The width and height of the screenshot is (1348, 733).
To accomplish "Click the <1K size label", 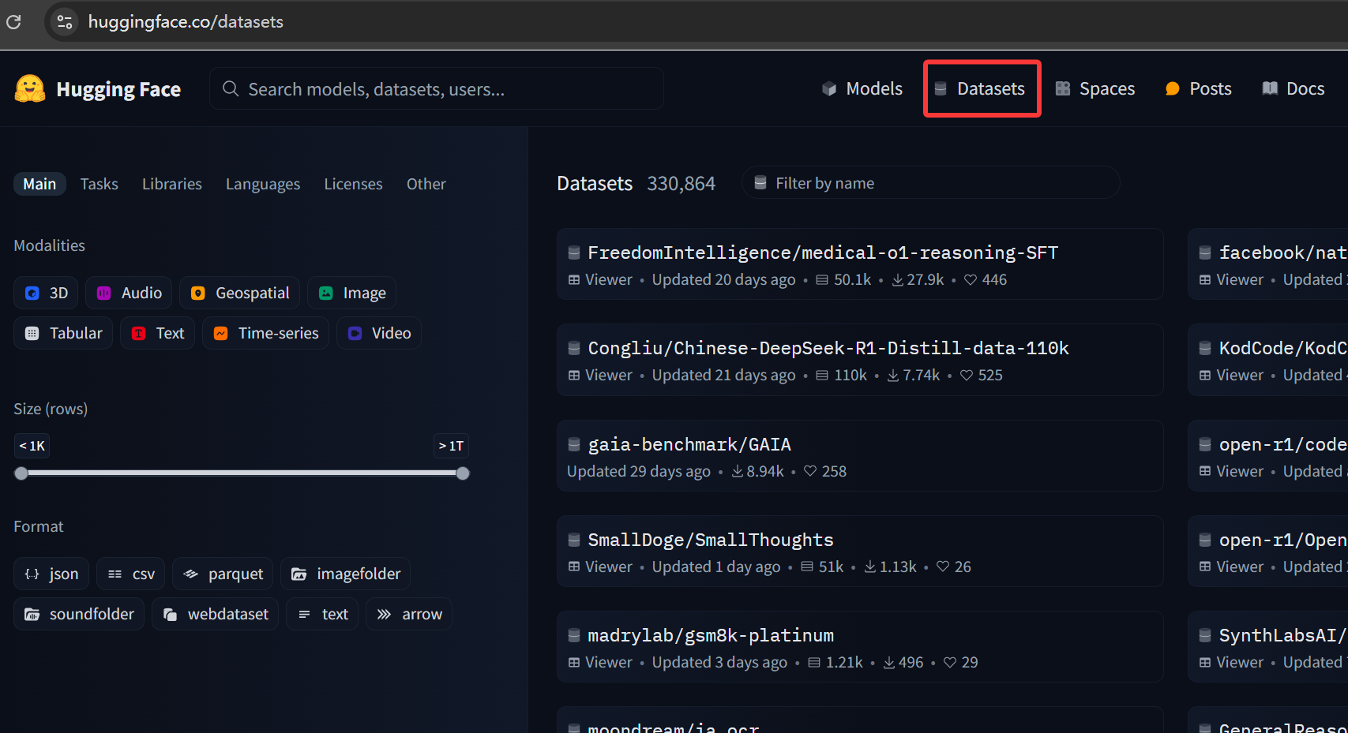I will point(32,446).
